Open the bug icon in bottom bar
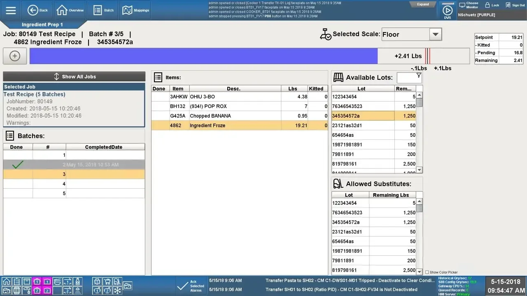 click(x=97, y=281)
